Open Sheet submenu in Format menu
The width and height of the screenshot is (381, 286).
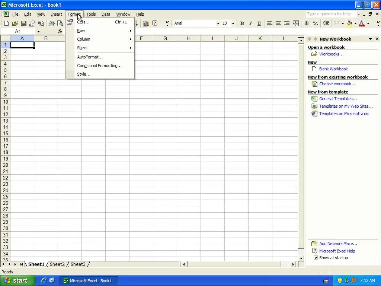coord(100,48)
